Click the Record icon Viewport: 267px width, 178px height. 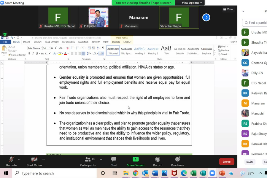pos(158,159)
